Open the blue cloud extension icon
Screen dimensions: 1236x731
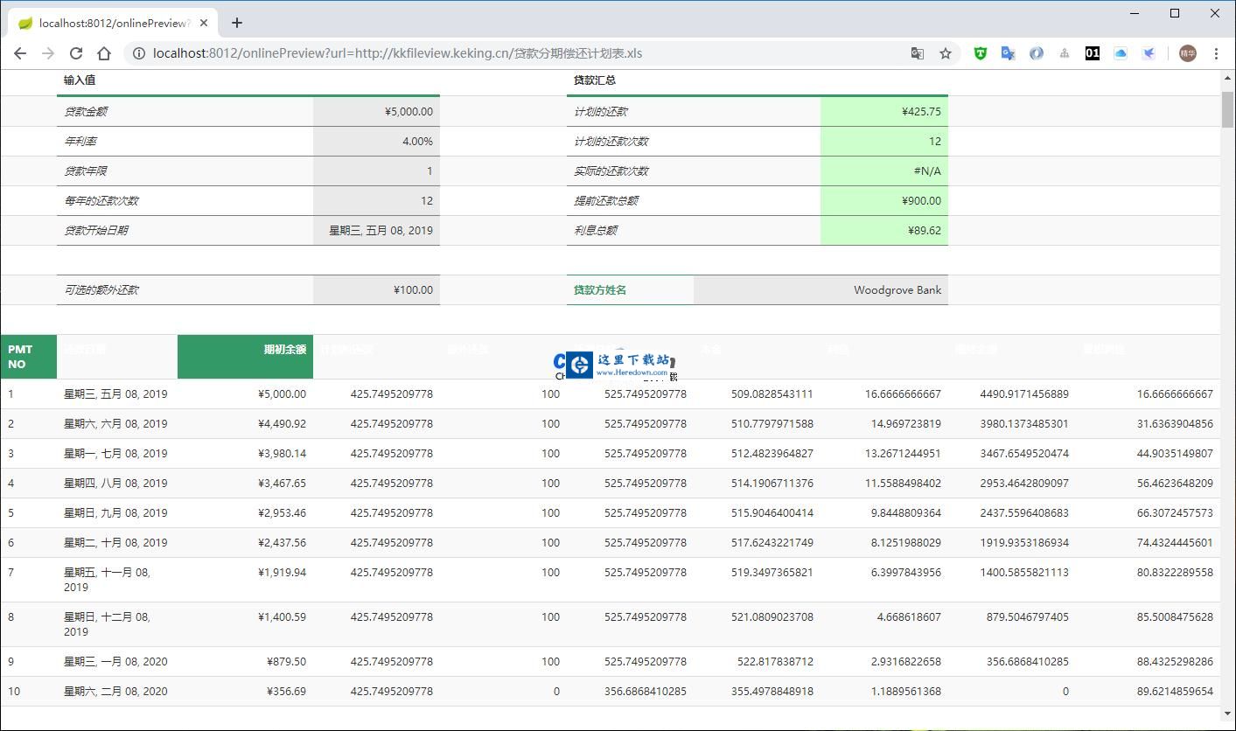coord(1121,53)
